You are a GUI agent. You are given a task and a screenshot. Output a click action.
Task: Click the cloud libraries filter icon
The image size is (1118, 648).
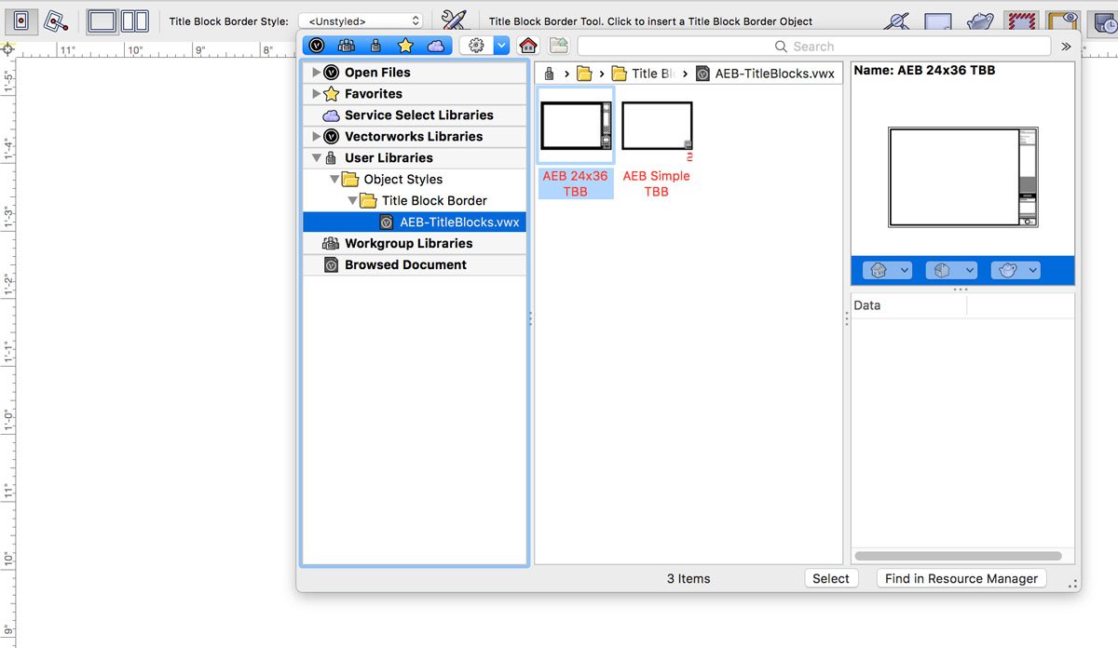coord(436,46)
